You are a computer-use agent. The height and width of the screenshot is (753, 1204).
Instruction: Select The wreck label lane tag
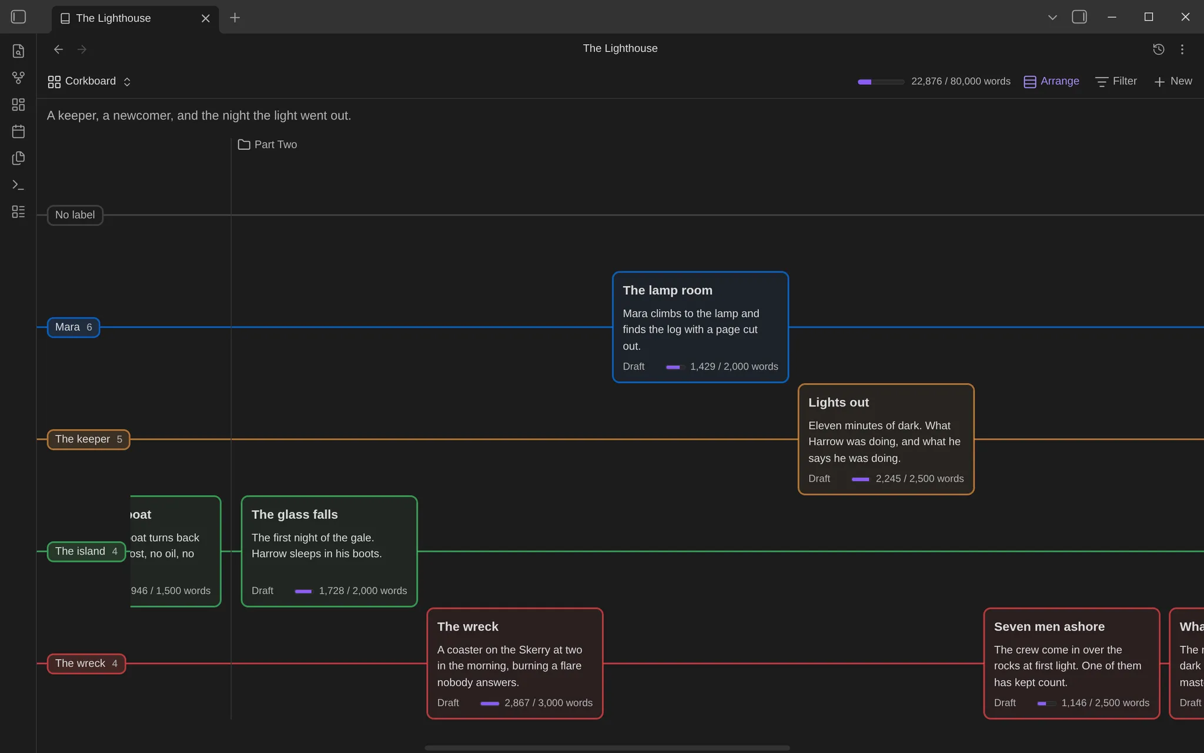pyautogui.click(x=86, y=664)
